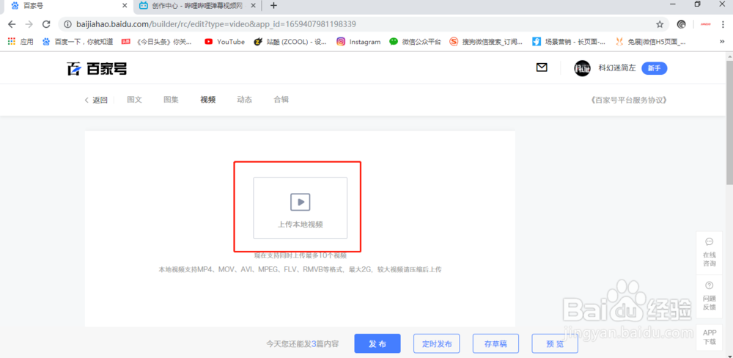The height and width of the screenshot is (358, 733).
Task: Bookmark this page with star icon
Action: coord(660,24)
